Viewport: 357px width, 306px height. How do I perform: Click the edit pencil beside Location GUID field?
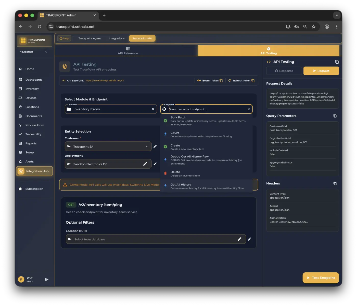(249, 239)
